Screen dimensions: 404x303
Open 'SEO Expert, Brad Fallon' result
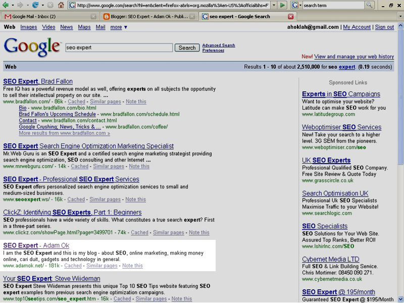tap(38, 81)
